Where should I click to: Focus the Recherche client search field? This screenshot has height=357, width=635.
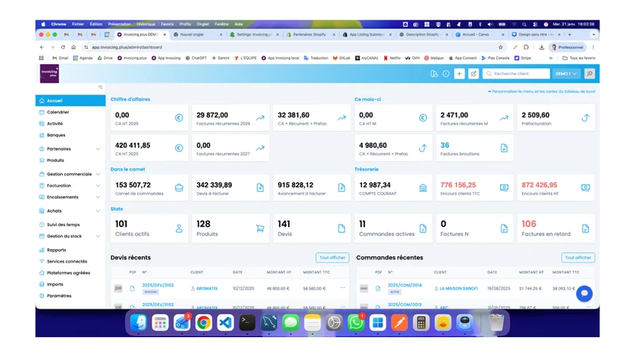(x=517, y=74)
